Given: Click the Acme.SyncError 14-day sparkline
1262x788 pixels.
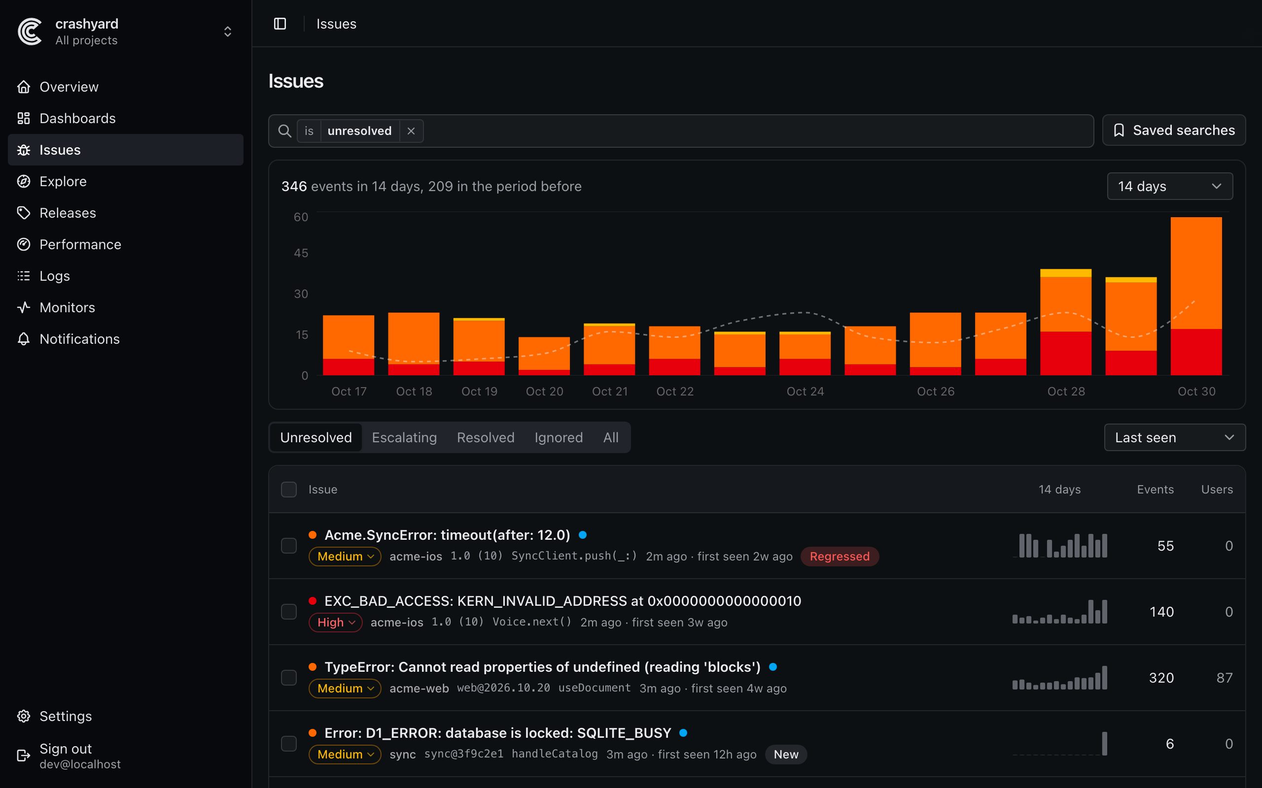Looking at the screenshot, I should pyautogui.click(x=1059, y=546).
